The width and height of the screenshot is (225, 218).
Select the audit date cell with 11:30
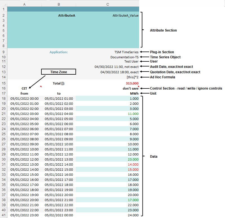pyautogui.click(x=117, y=67)
